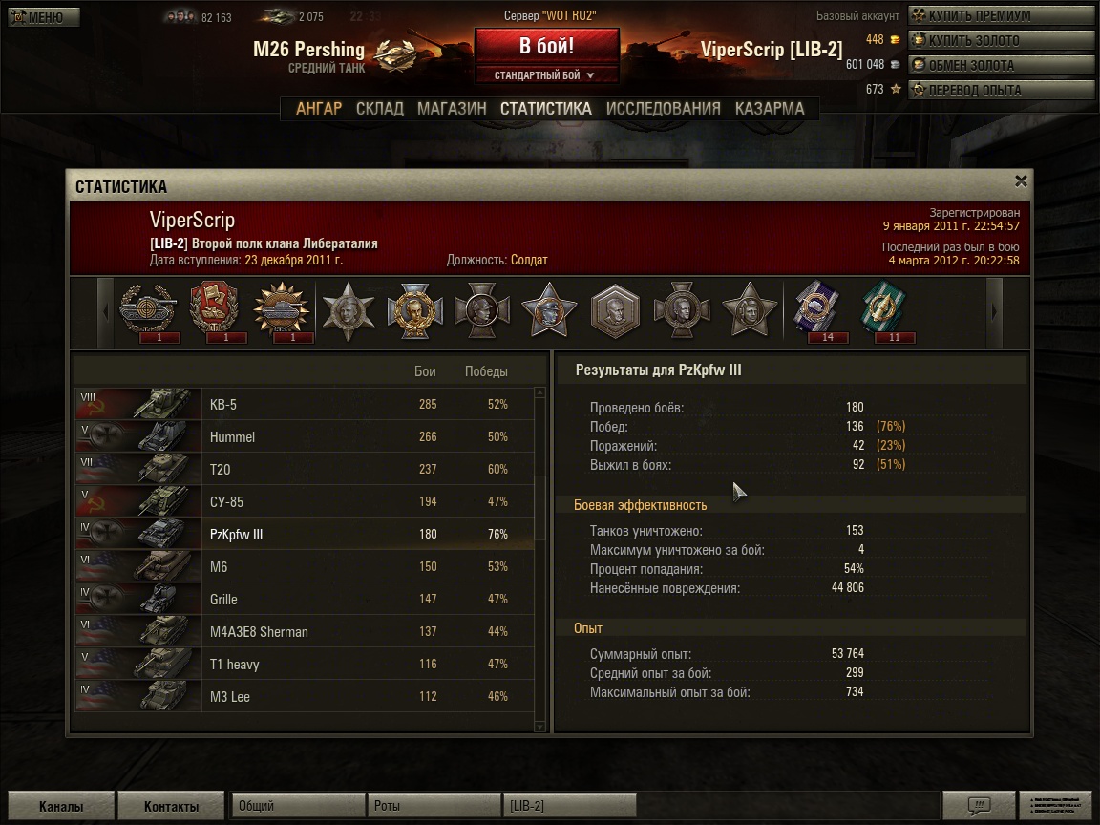Open the chat speech-bubble icon at bottom right

pyautogui.click(x=979, y=805)
